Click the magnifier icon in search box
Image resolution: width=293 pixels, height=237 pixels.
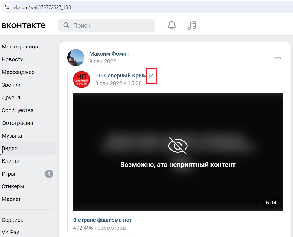click(x=66, y=25)
